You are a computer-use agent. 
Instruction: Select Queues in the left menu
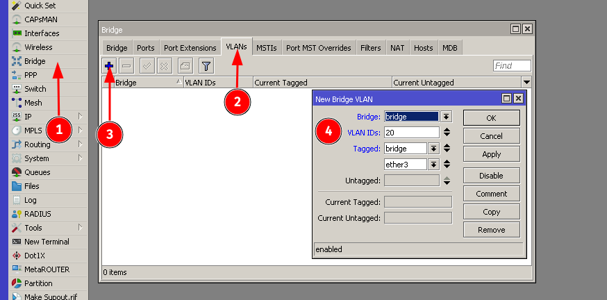(x=37, y=172)
